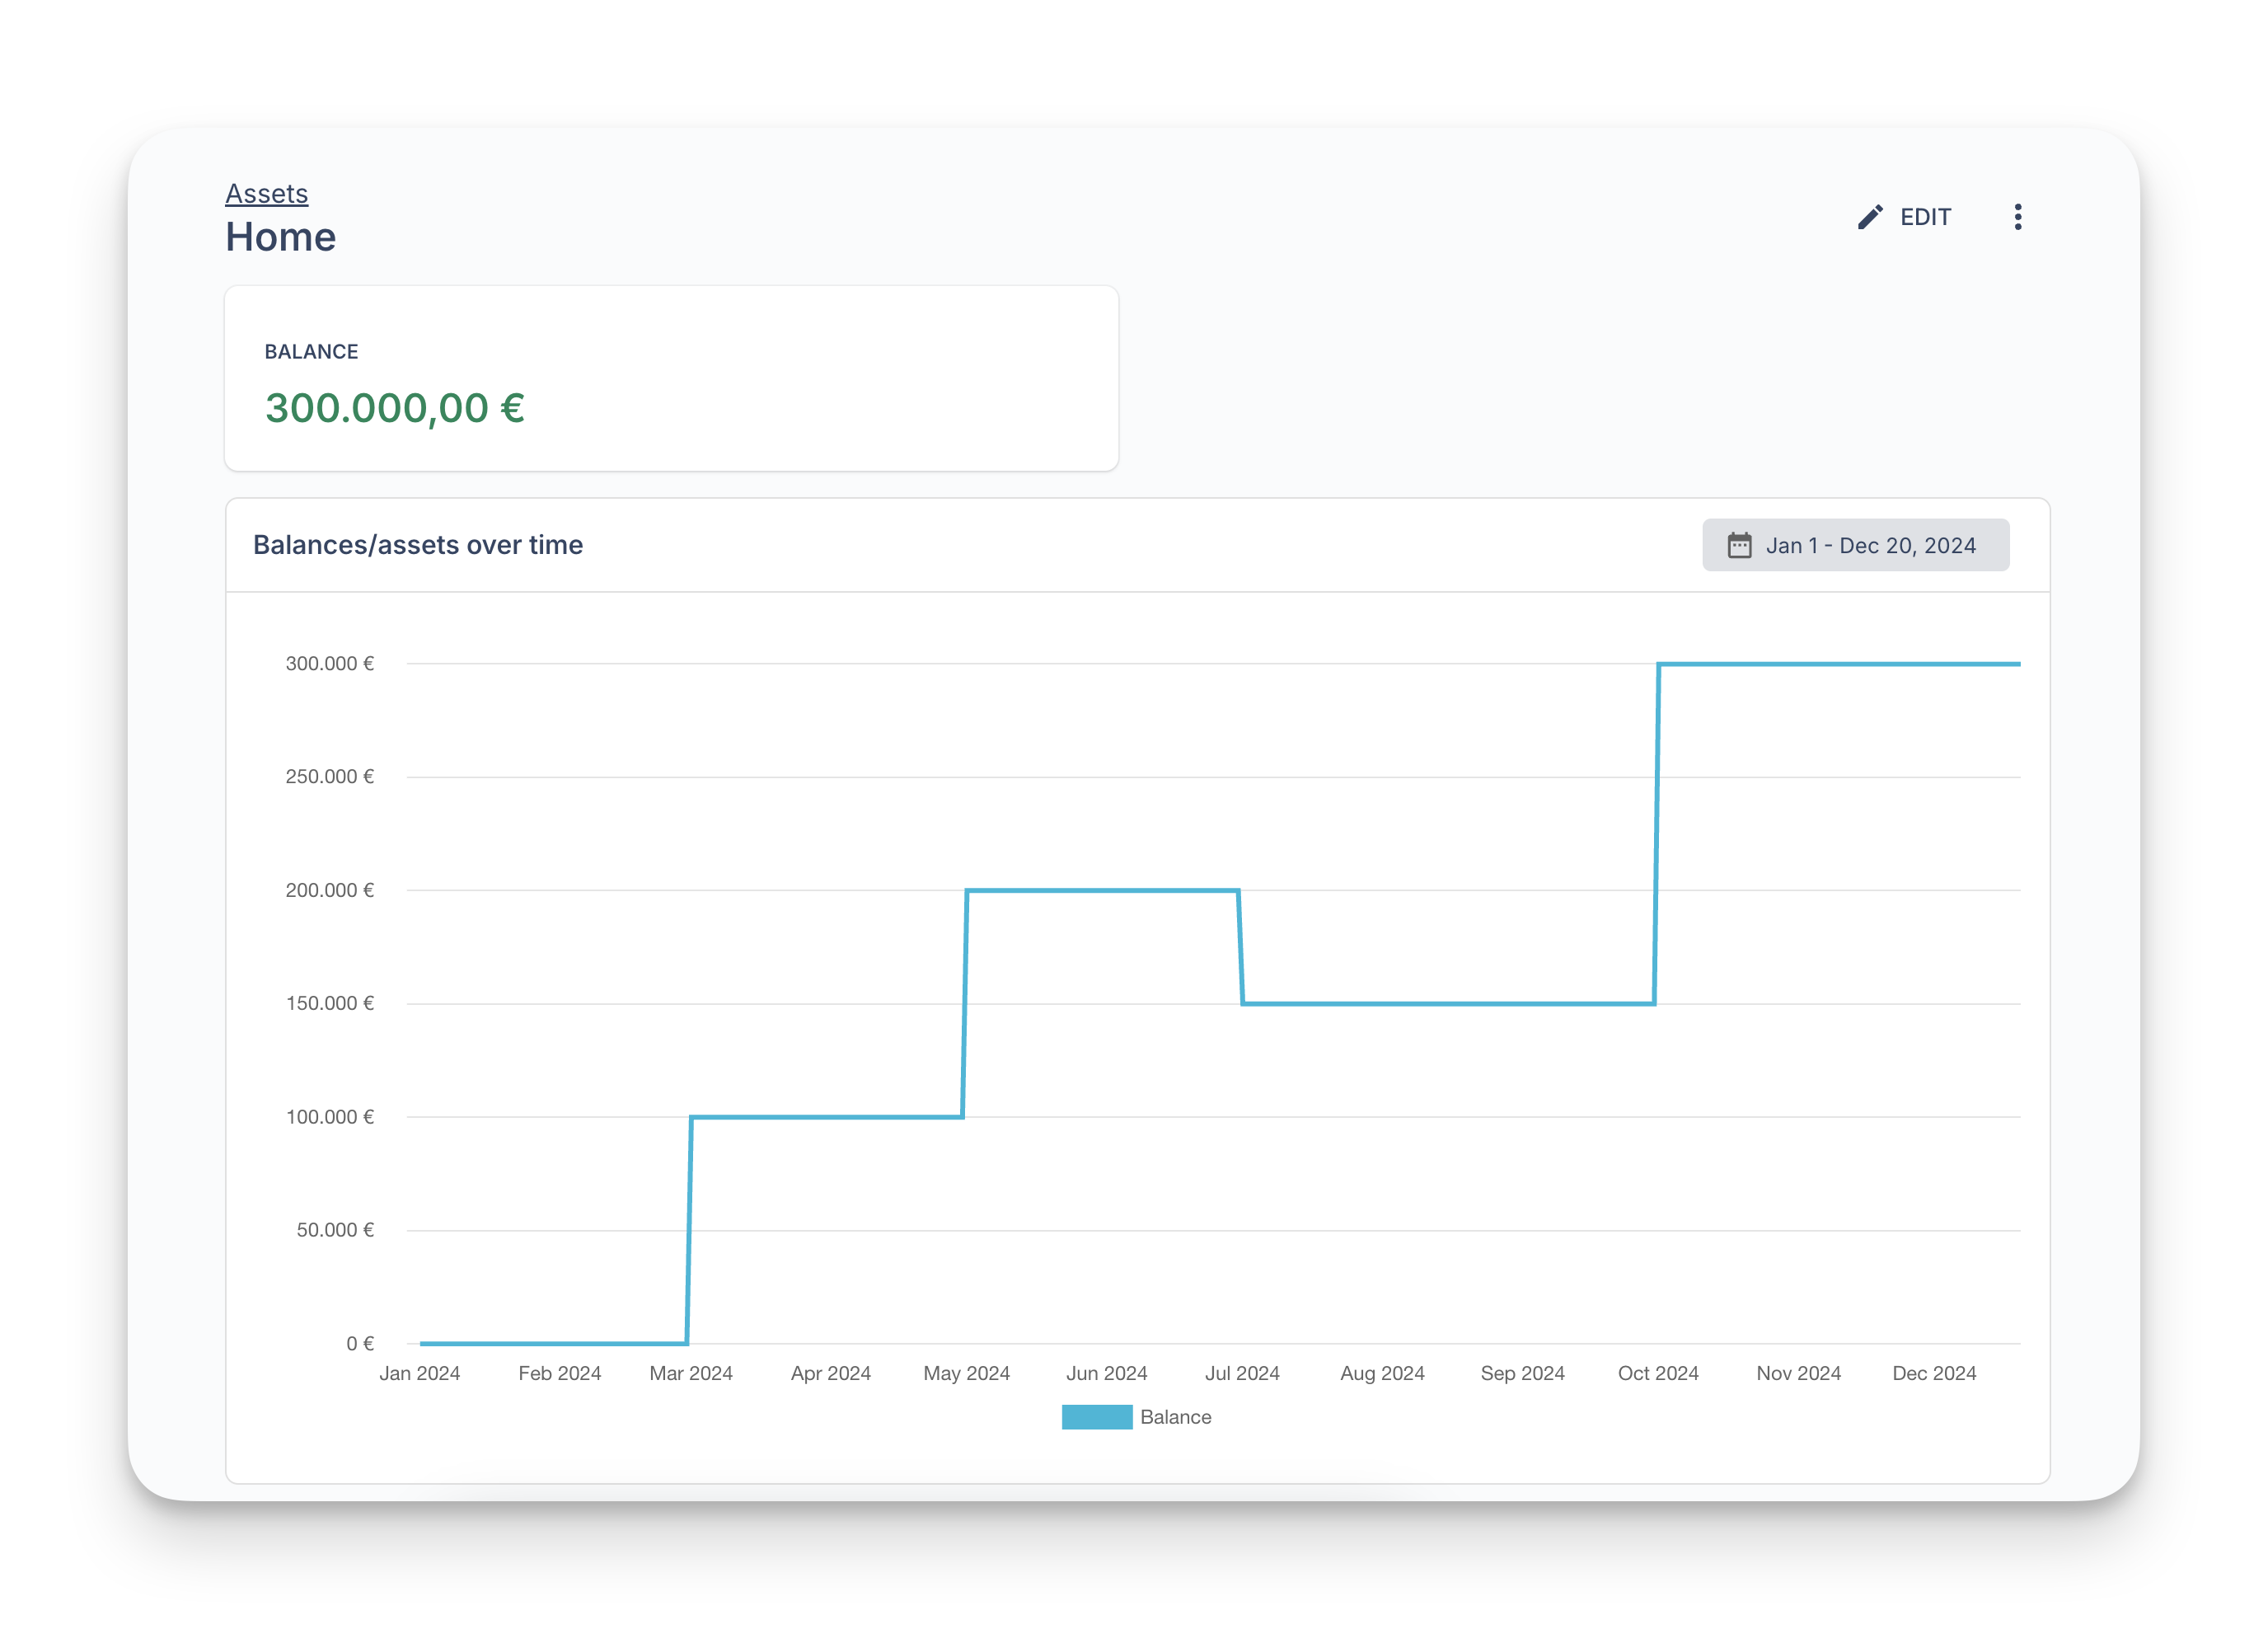The image size is (2268, 1629).
Task: Click the Balances/assets over time heading
Action: pos(417,545)
